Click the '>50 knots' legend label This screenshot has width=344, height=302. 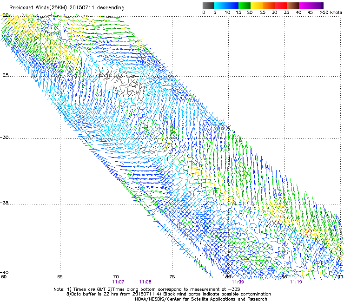(x=331, y=13)
